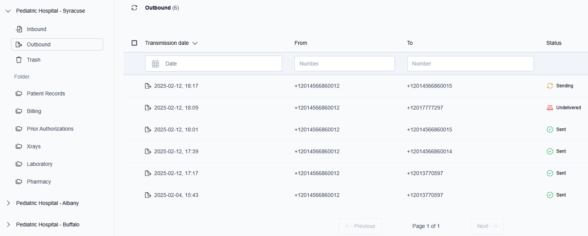Expand Pediatric Hospital - Albany
The image size is (588, 236).
click(x=8, y=203)
